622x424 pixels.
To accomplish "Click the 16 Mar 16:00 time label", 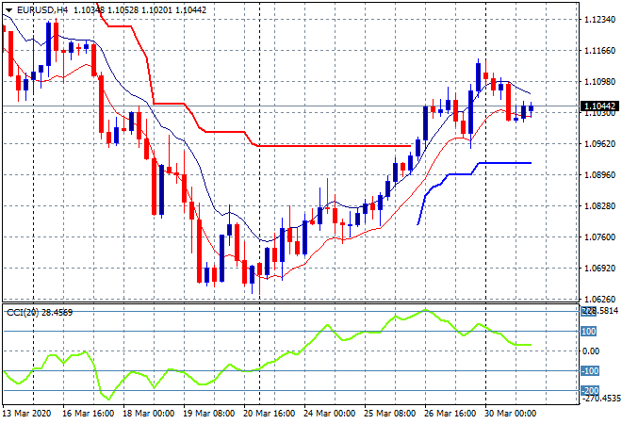I will click(x=88, y=414).
